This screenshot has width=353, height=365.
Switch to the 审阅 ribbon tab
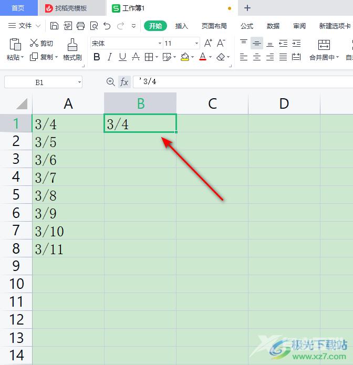pos(299,26)
